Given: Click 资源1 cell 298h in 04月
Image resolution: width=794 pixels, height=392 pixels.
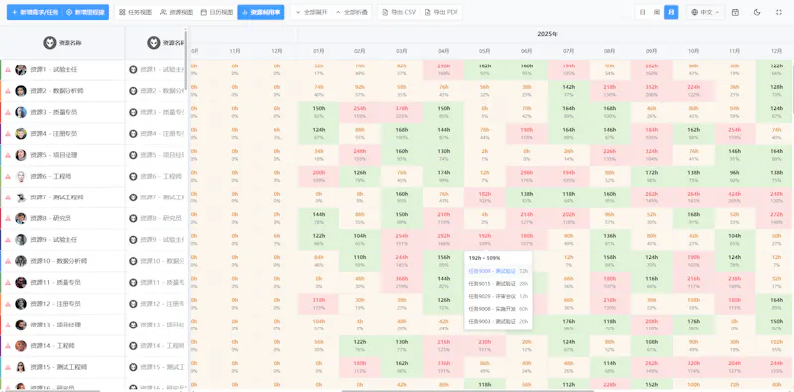Looking at the screenshot, I should tap(443, 69).
